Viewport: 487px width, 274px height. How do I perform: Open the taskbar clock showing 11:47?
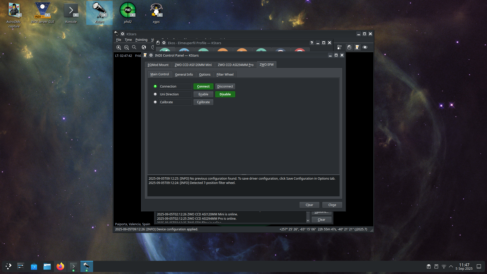(x=464, y=266)
